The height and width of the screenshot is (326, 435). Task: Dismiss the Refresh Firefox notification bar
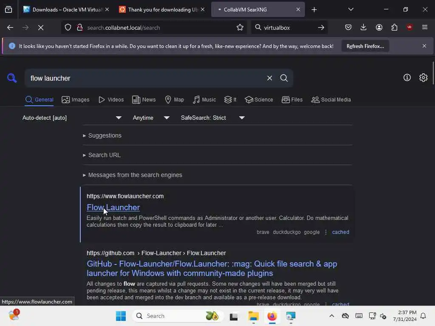[x=424, y=46]
